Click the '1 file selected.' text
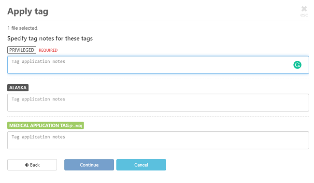The height and width of the screenshot is (183, 314). (x=23, y=28)
